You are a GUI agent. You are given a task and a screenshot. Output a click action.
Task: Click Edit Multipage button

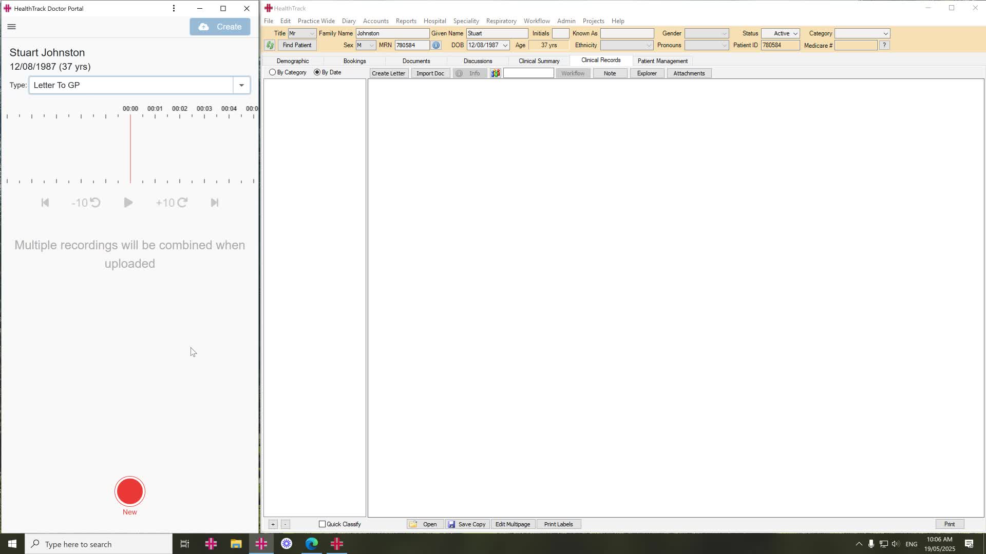[x=513, y=524]
